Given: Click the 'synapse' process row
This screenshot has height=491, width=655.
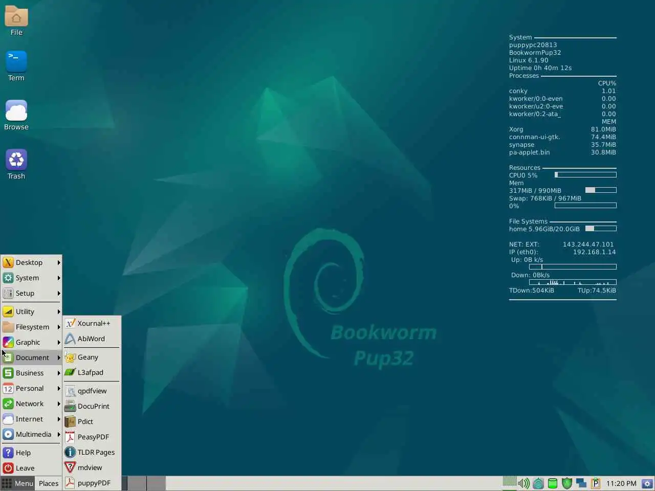Looking at the screenshot, I should point(562,145).
